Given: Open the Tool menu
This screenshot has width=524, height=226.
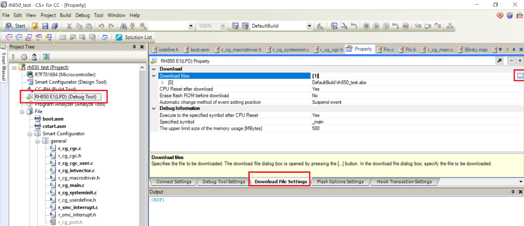Looking at the screenshot, I should pyautogui.click(x=98, y=15).
